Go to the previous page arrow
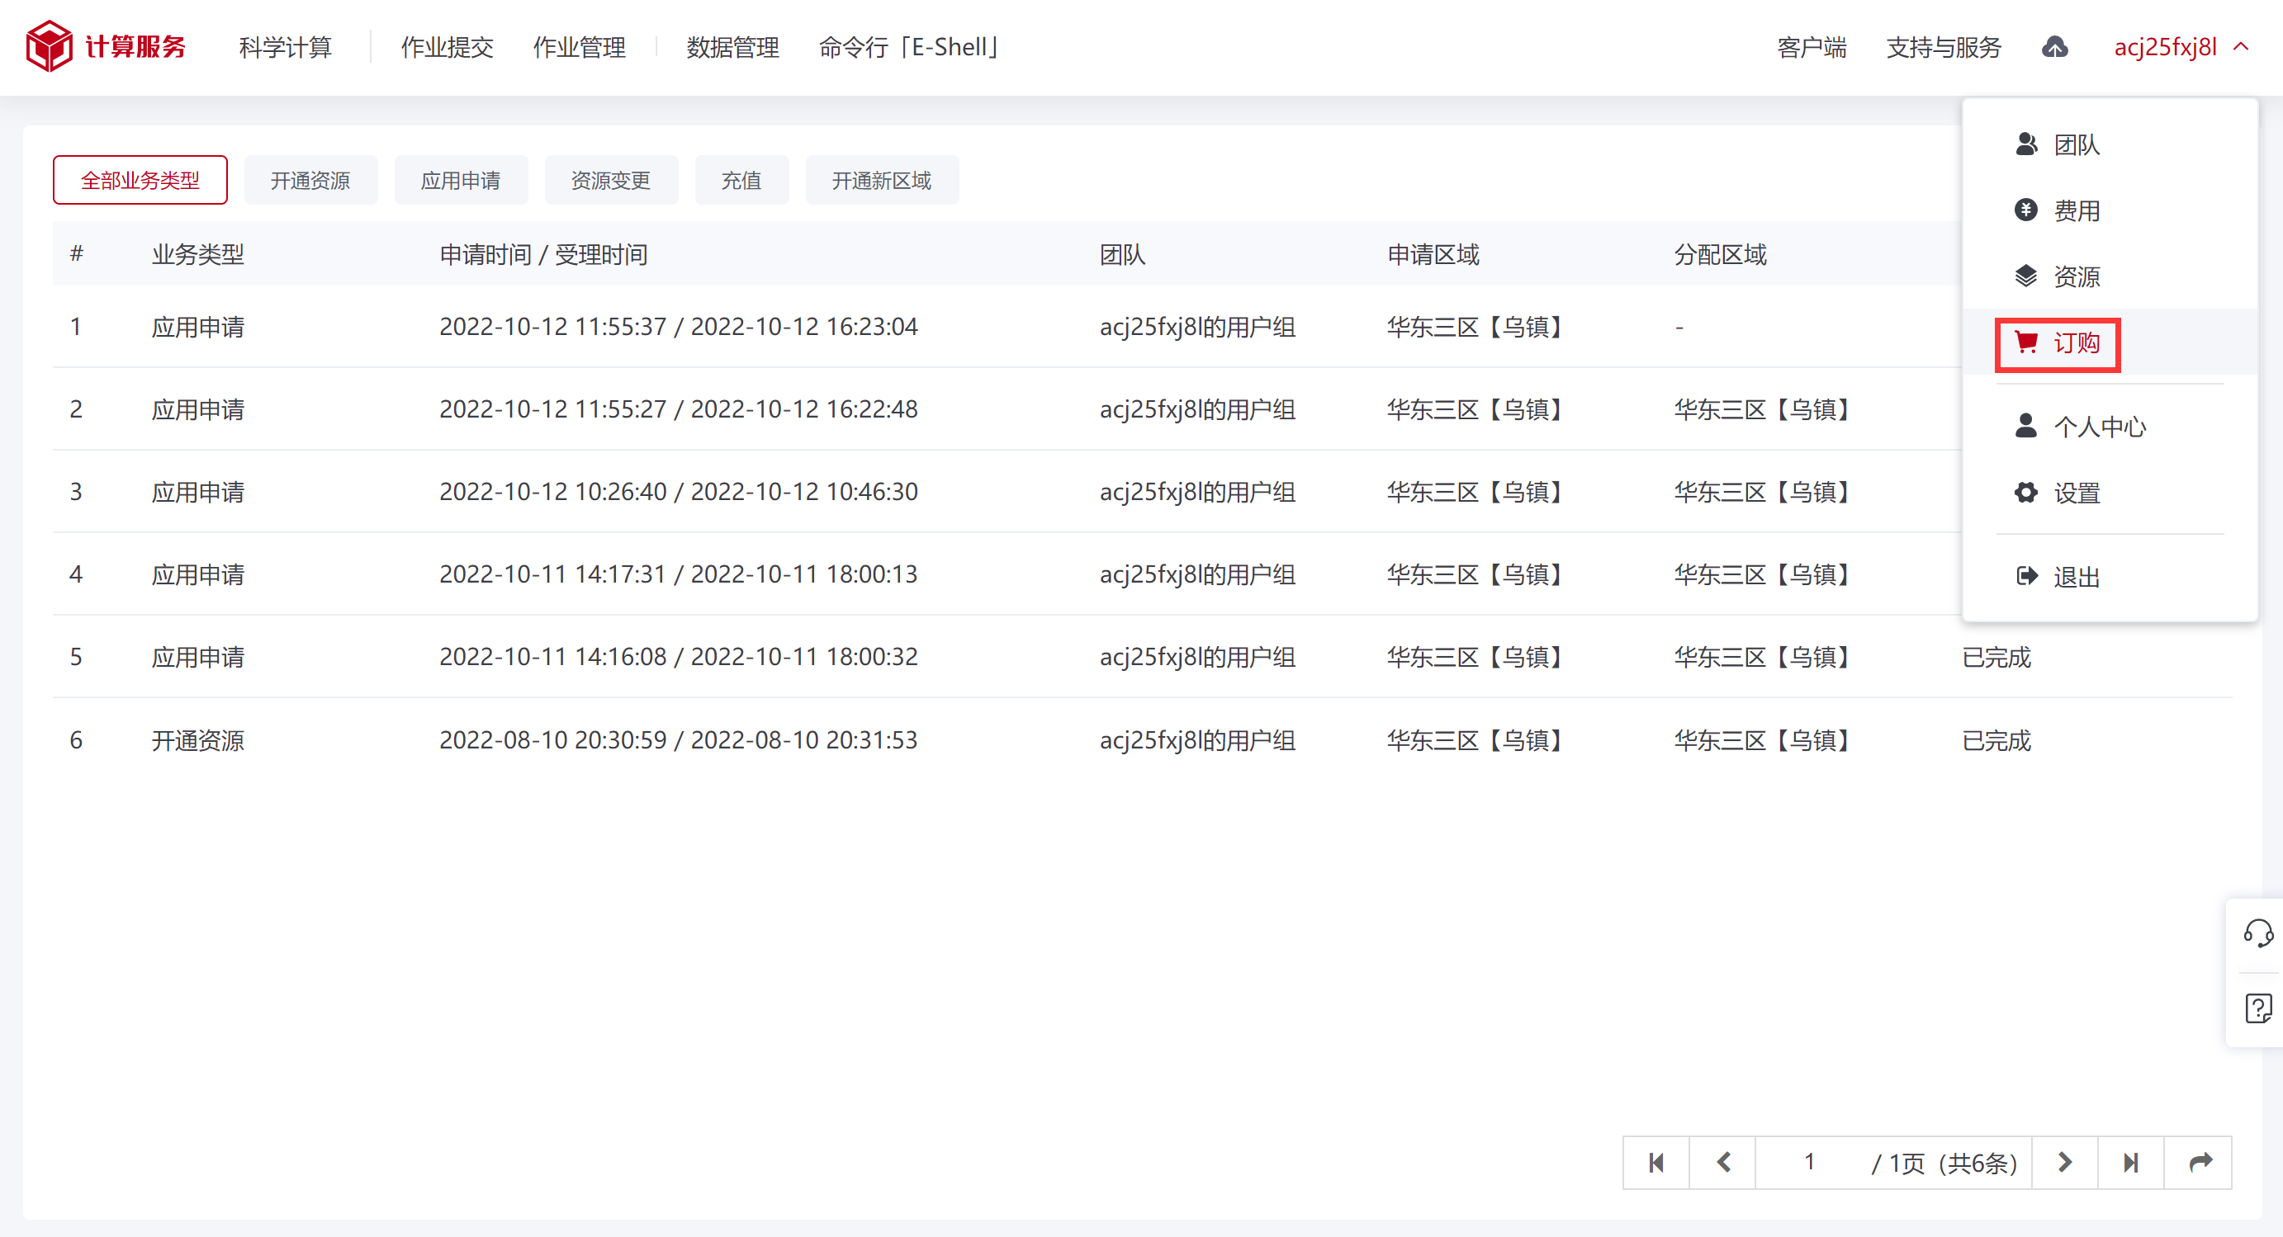 (x=1723, y=1163)
